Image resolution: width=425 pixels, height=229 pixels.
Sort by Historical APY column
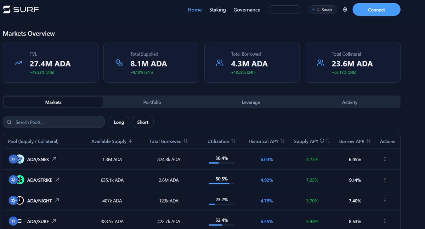(282, 141)
